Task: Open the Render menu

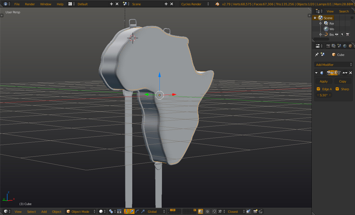Action: [x=30, y=4]
